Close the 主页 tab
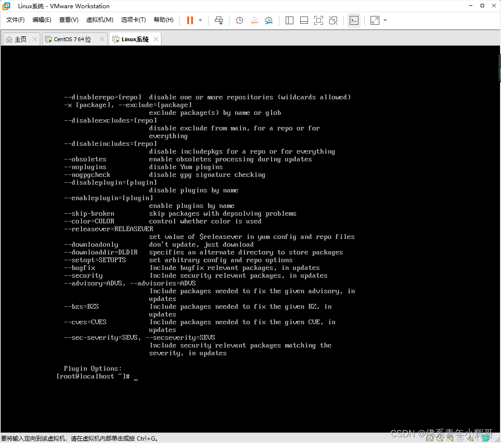The width and height of the screenshot is (501, 443). click(x=34, y=39)
